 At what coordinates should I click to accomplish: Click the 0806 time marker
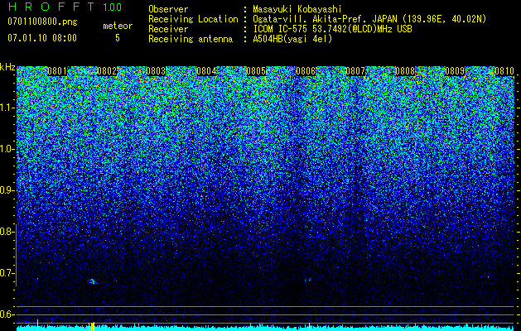click(x=306, y=71)
